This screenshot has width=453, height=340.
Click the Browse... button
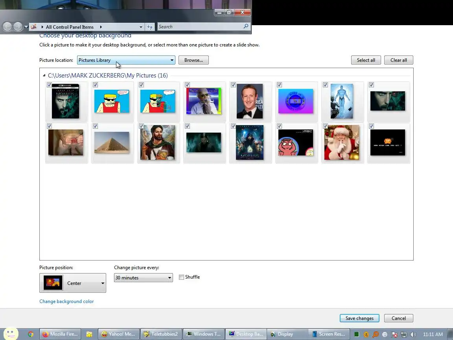[x=193, y=60]
